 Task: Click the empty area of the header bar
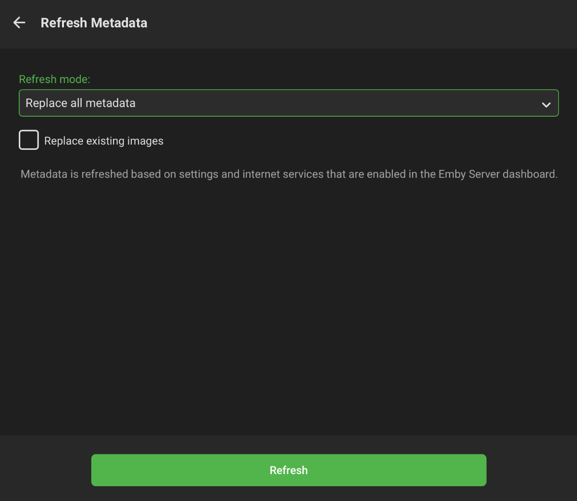click(361, 23)
